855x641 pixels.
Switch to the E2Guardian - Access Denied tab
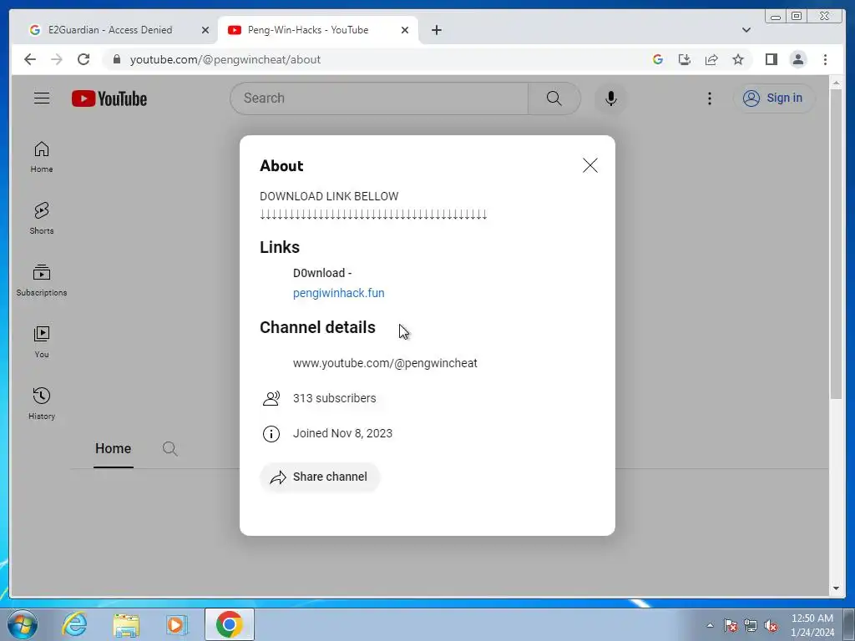point(110,30)
